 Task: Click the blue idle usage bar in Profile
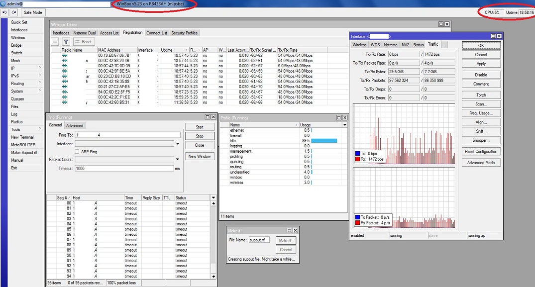click(324, 141)
